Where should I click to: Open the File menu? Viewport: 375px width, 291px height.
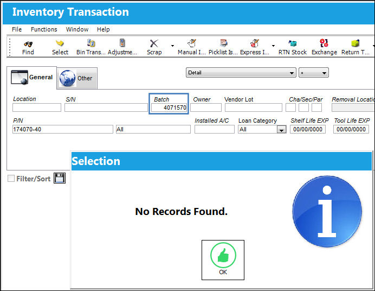tap(17, 29)
